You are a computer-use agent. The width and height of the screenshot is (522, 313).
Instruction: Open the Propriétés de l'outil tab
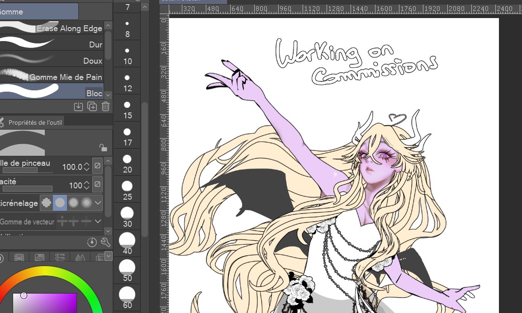click(x=32, y=122)
